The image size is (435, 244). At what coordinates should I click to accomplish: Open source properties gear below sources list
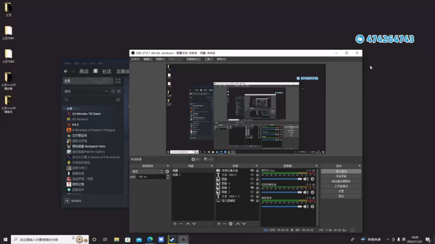(x=231, y=223)
